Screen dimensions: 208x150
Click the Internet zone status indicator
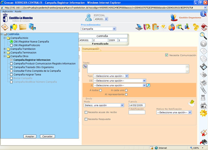[161, 148]
